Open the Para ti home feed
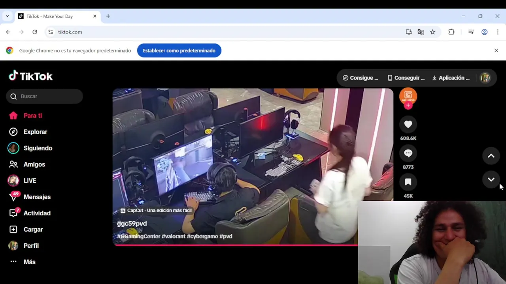The image size is (506, 284). [25, 116]
